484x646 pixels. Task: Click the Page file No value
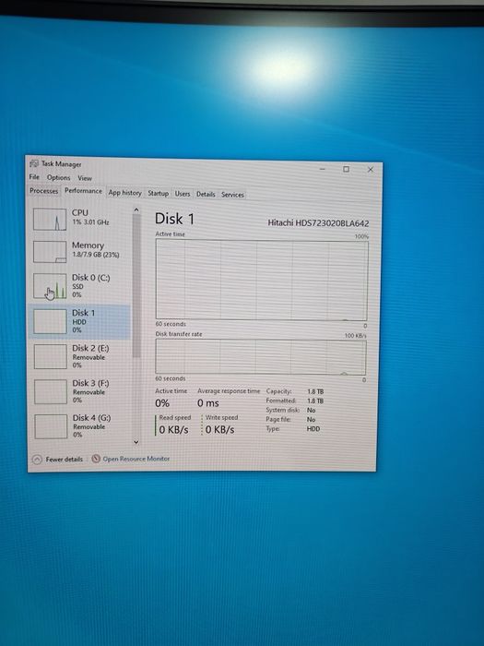click(312, 419)
